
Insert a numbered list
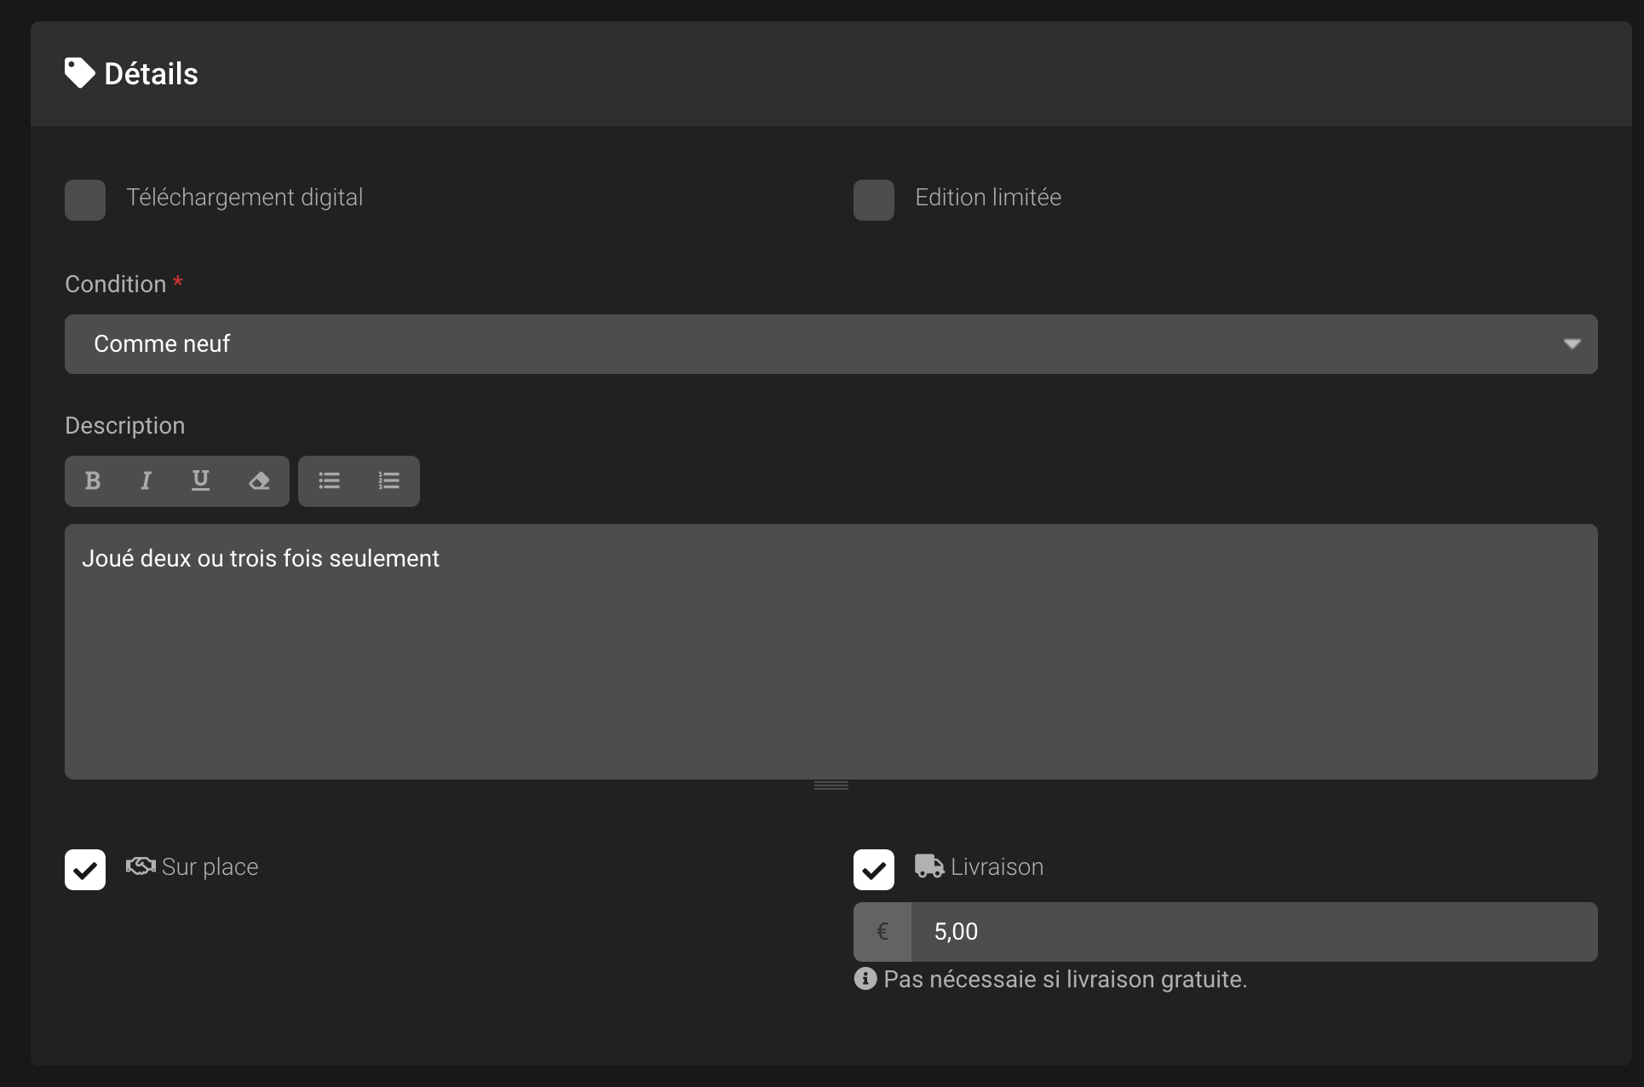tap(388, 481)
